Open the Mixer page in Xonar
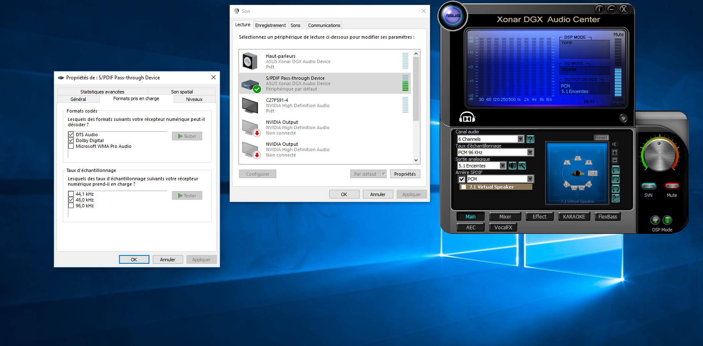This screenshot has width=703, height=346. pyautogui.click(x=505, y=217)
